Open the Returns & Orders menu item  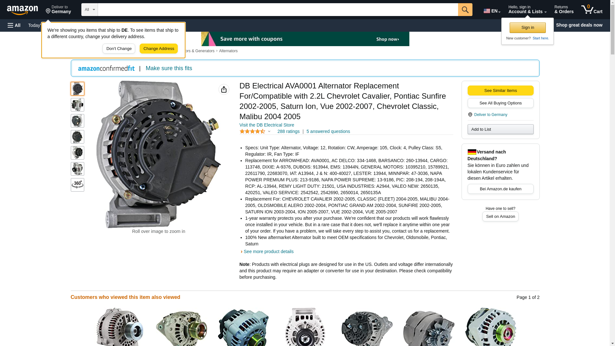pos(564,10)
